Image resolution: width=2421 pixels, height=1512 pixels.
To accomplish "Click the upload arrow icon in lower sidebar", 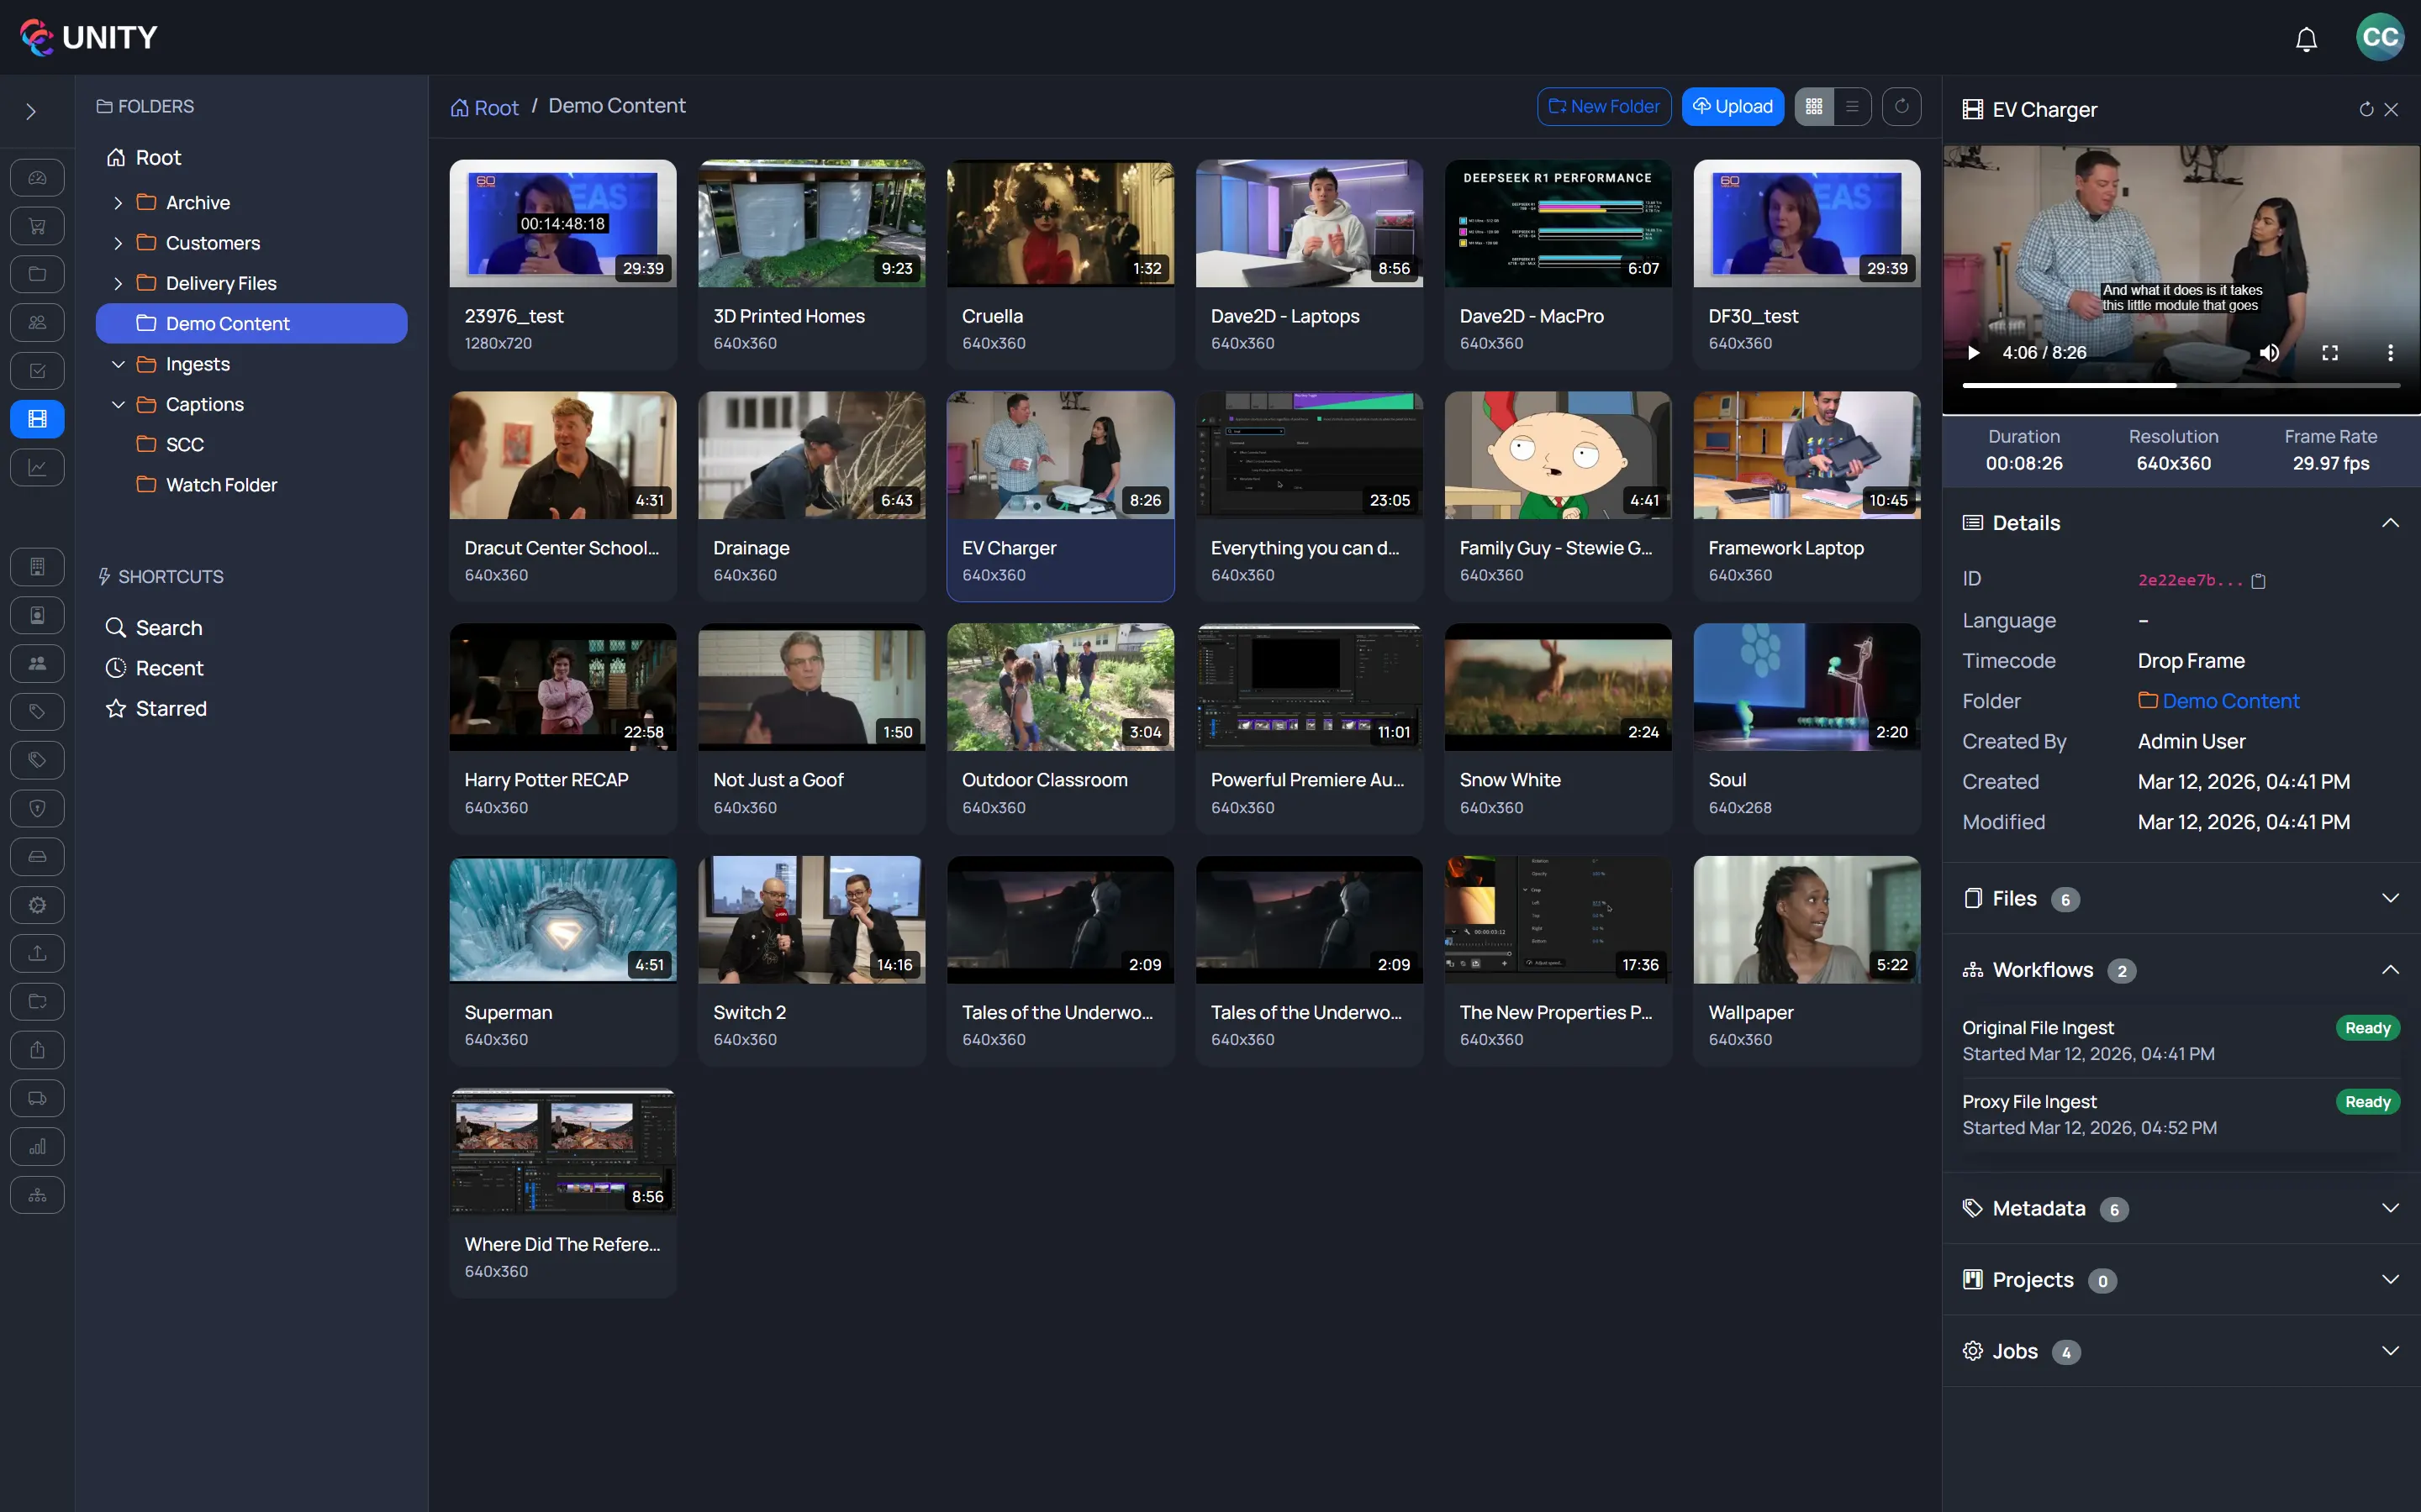I will coord(37,953).
